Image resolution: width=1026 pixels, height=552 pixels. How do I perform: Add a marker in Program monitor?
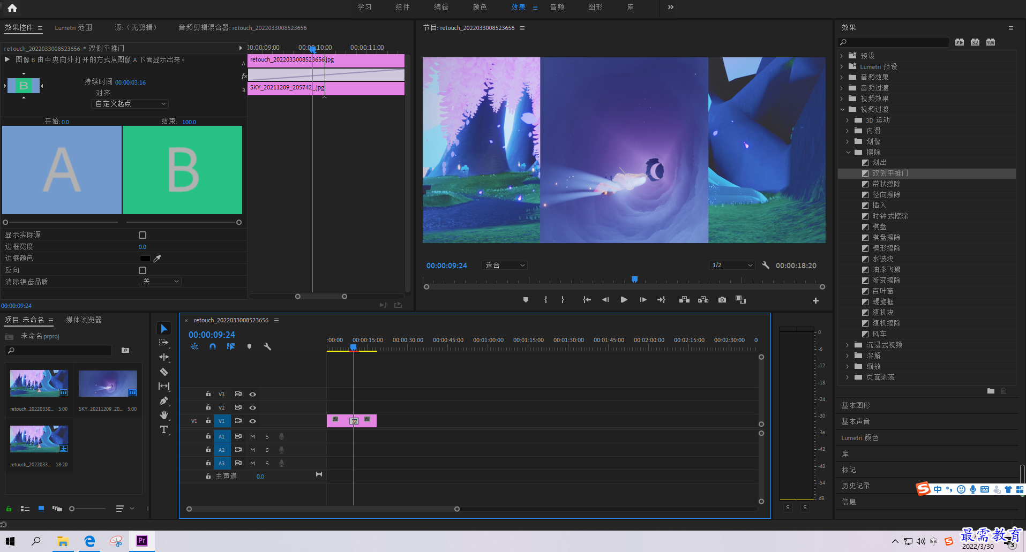526,300
